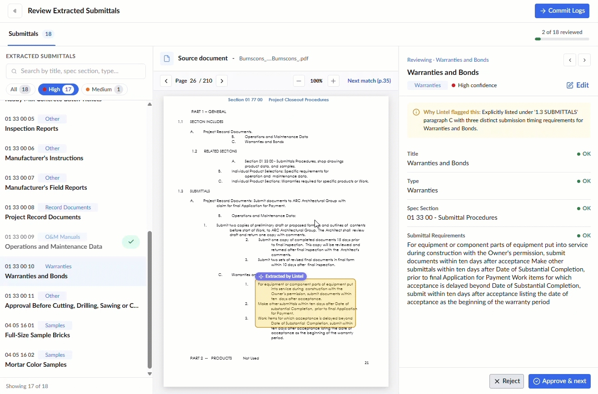Zoom out the document with the minus button

pyautogui.click(x=299, y=81)
